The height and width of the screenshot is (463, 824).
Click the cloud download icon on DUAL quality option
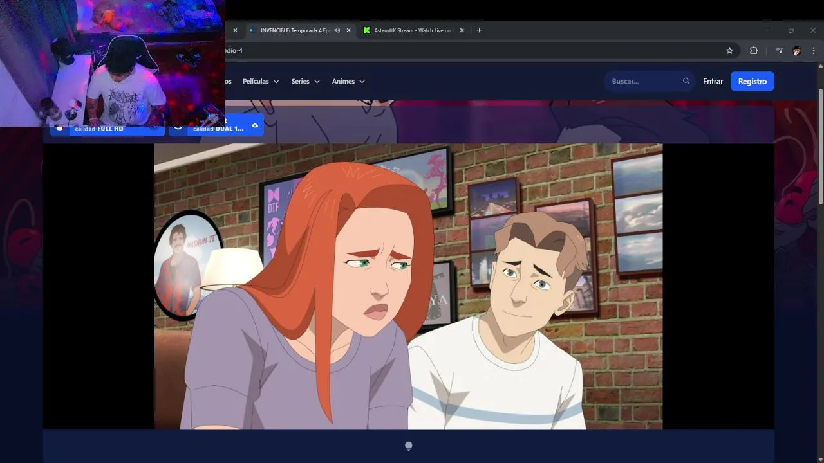(255, 125)
